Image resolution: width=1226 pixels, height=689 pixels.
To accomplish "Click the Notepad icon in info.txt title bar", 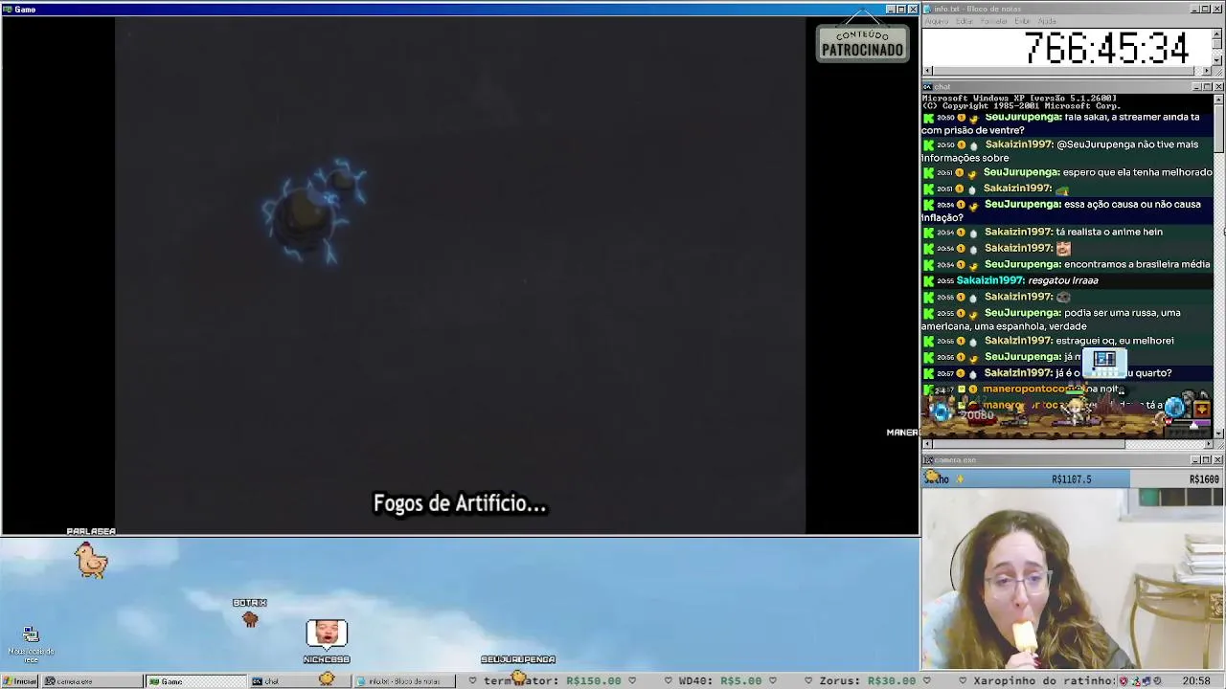I will 927,9.
